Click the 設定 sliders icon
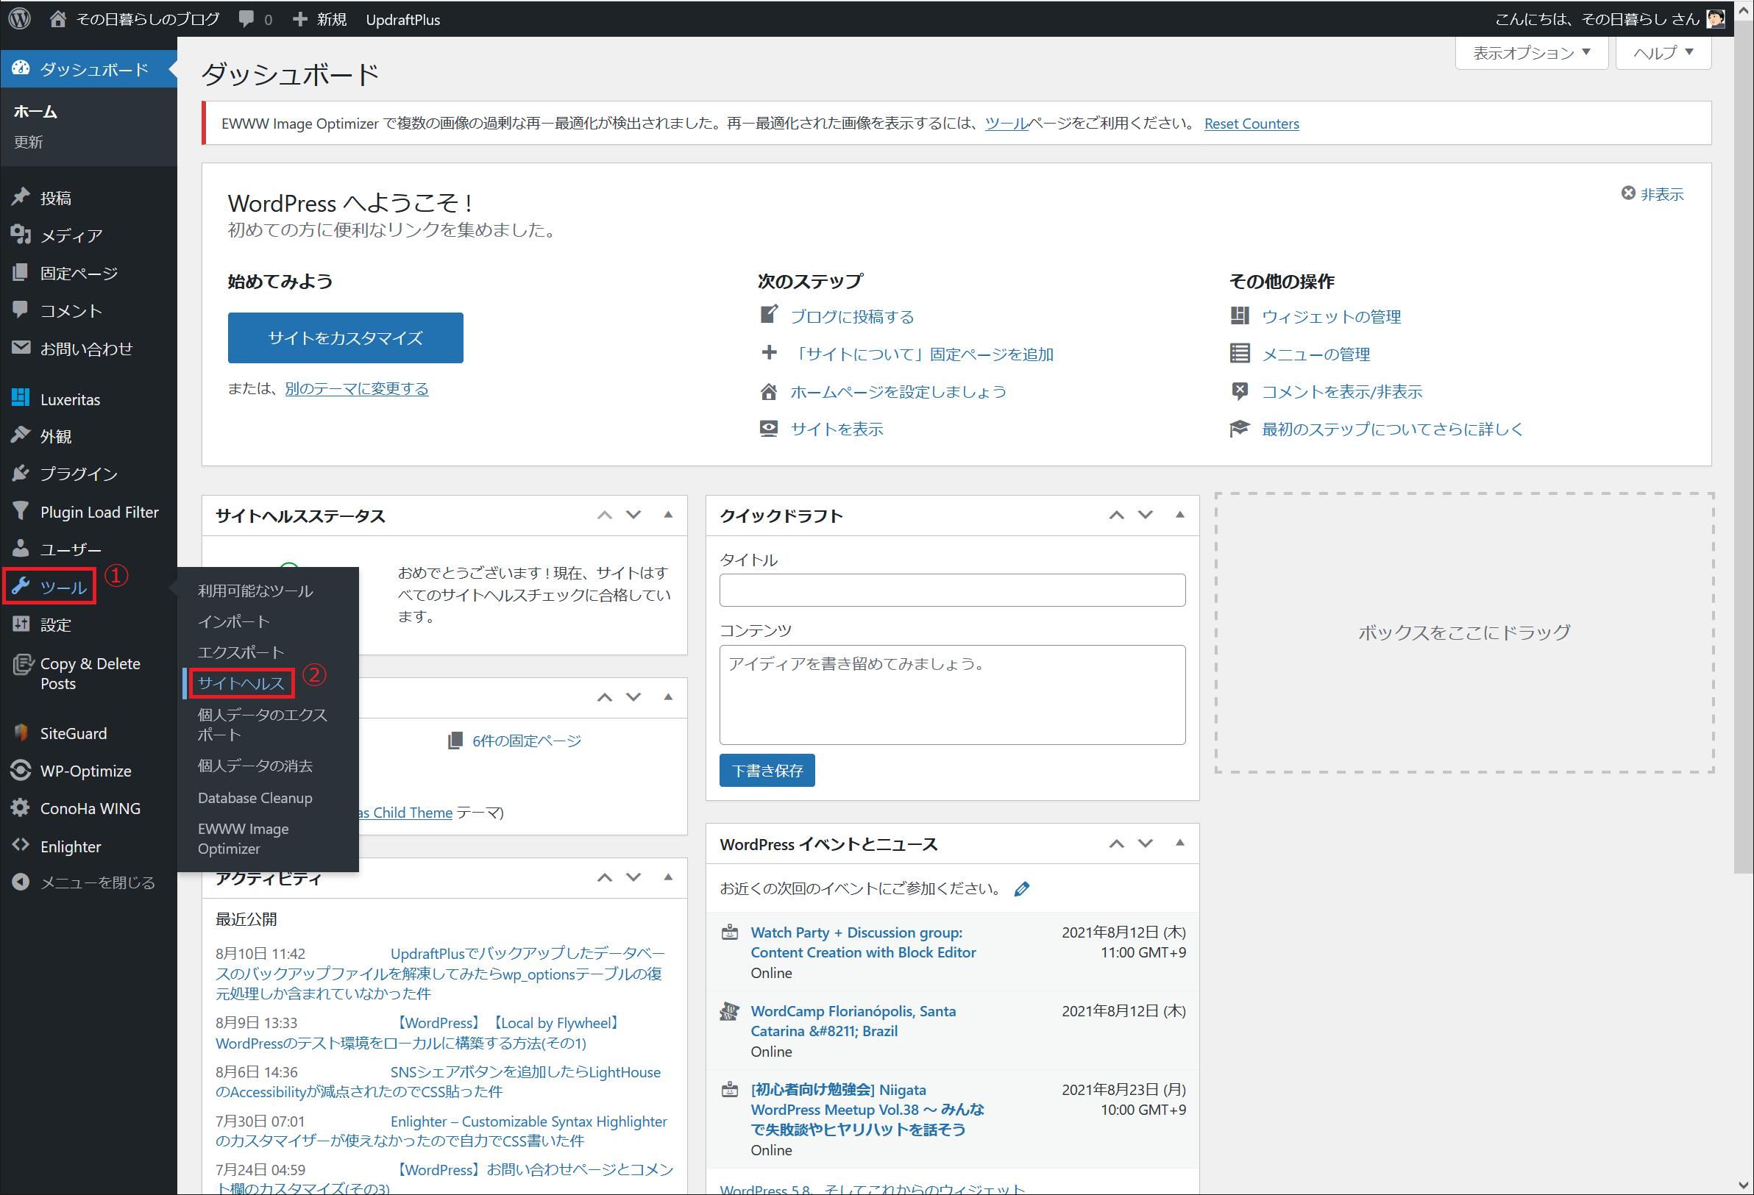This screenshot has width=1754, height=1195. pyautogui.click(x=21, y=624)
